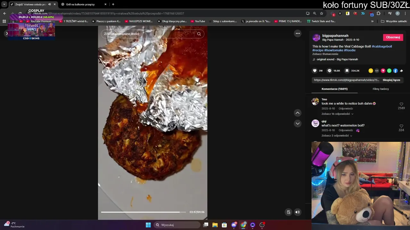Viewport: 410px width, 230px height.
Task: Open the Wszystkie zakładki folder
Action: (394, 21)
